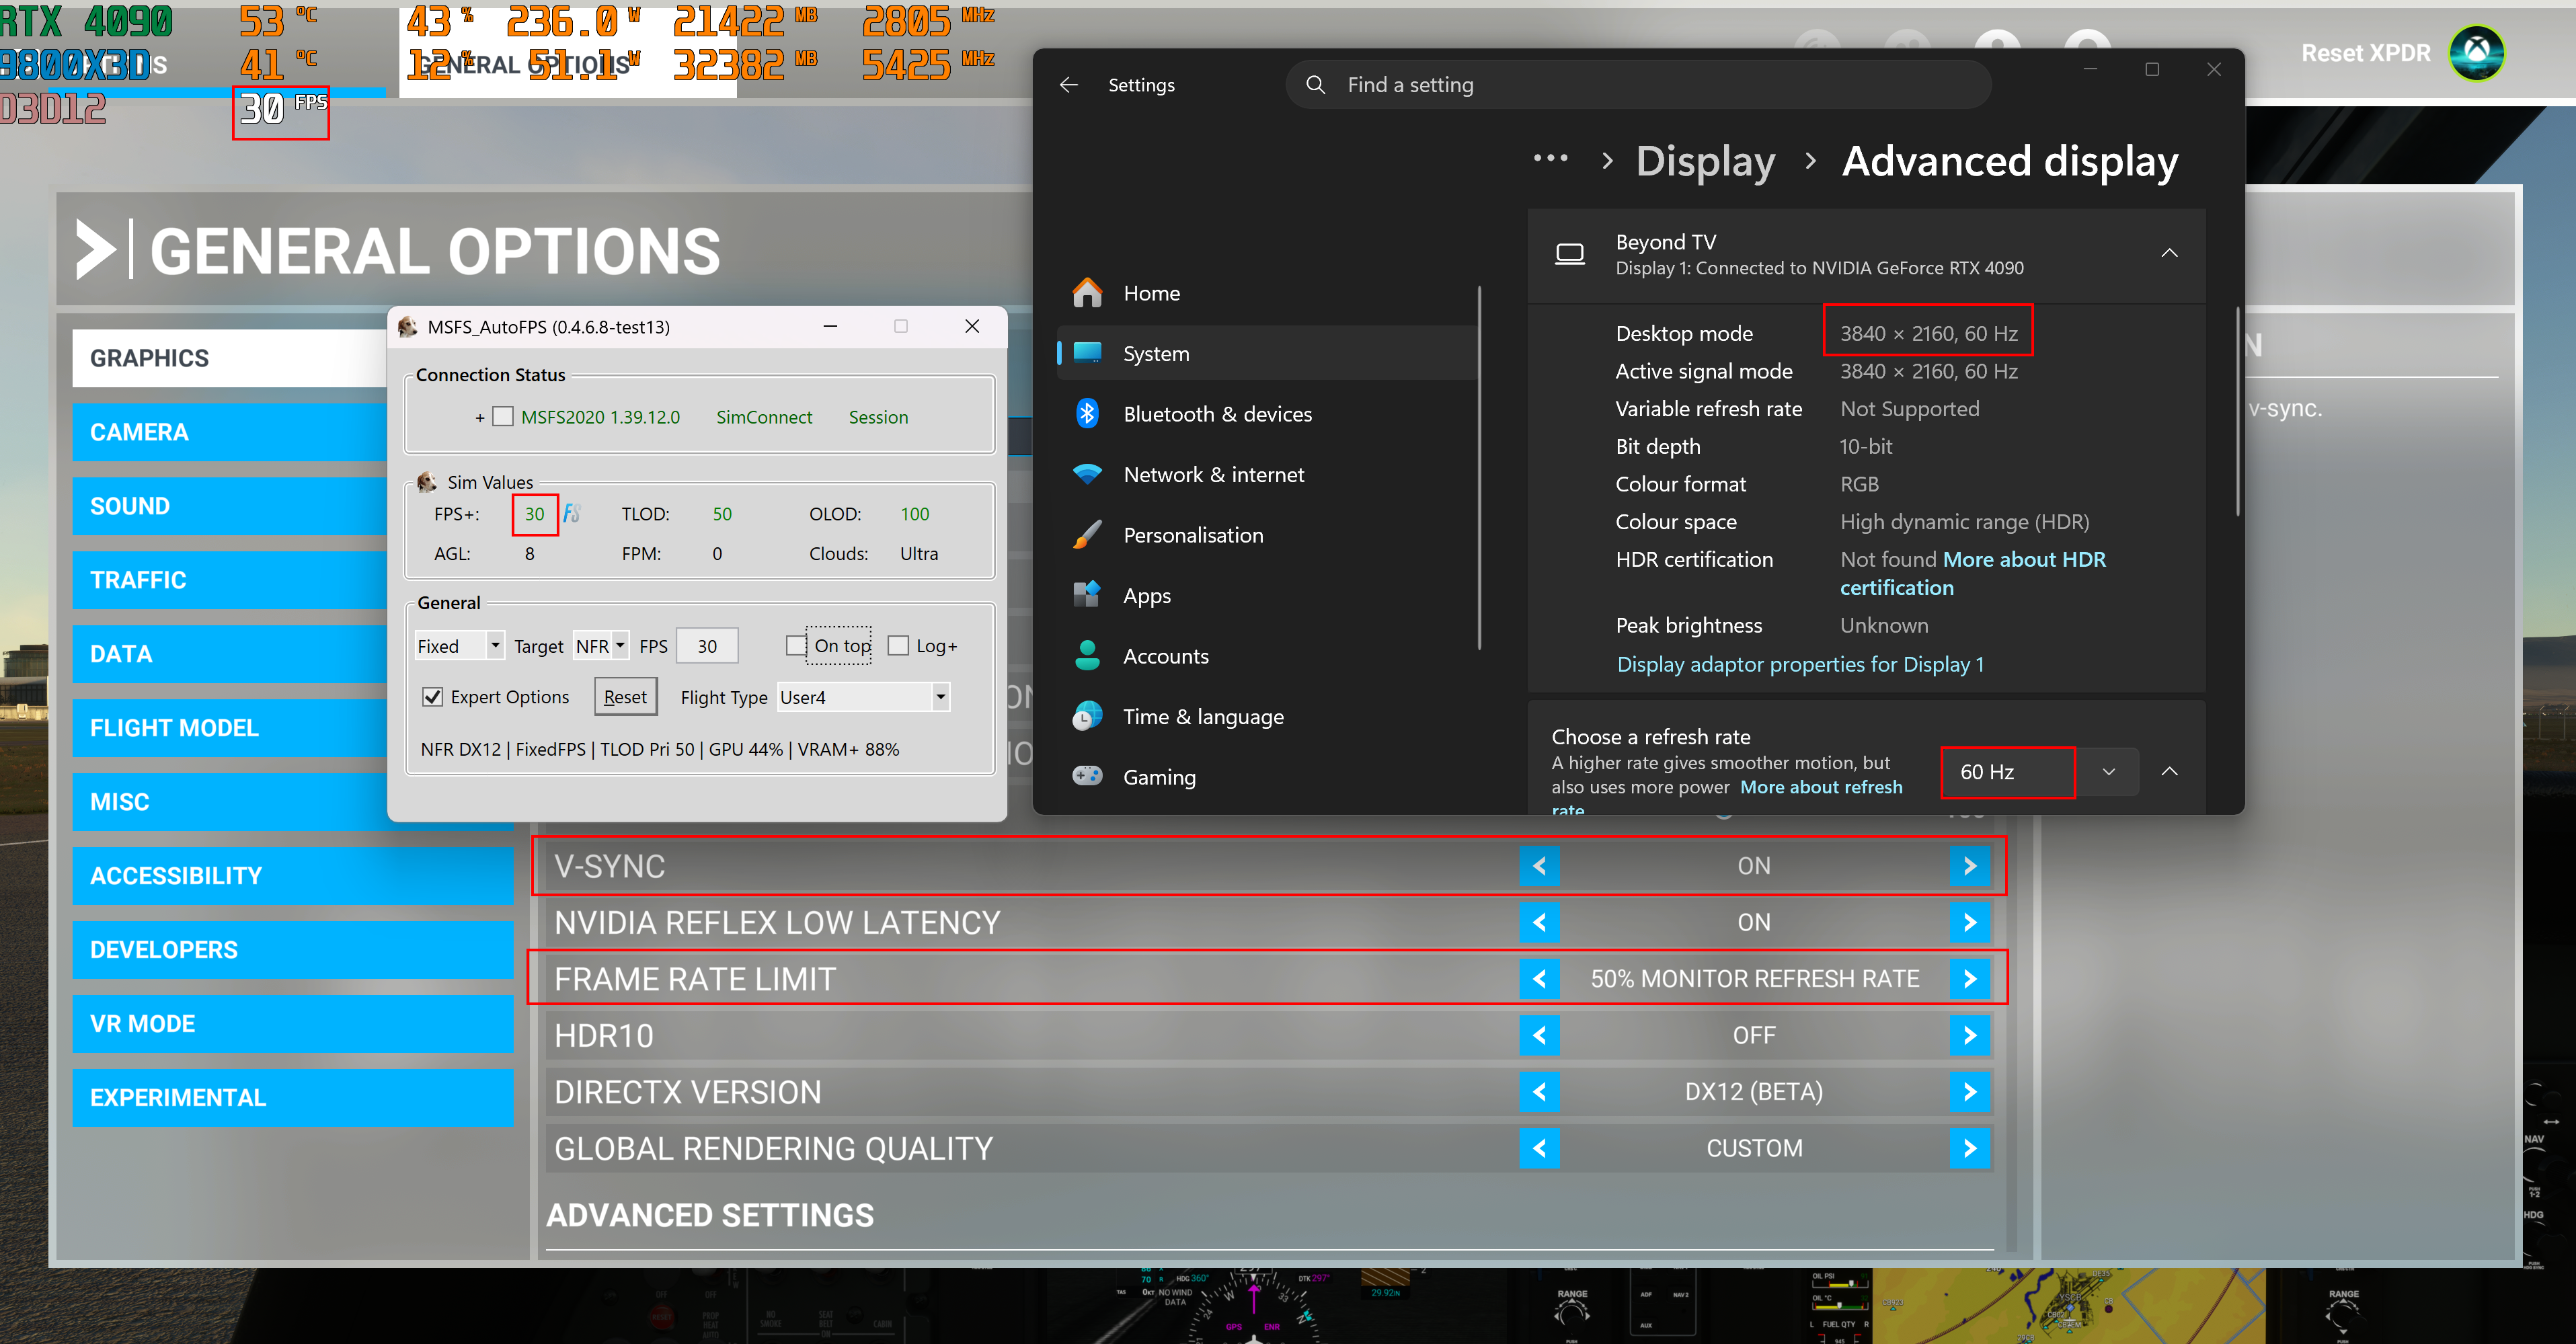
Task: Select the GRAPHICS tab in General Options
Action: click(x=292, y=358)
